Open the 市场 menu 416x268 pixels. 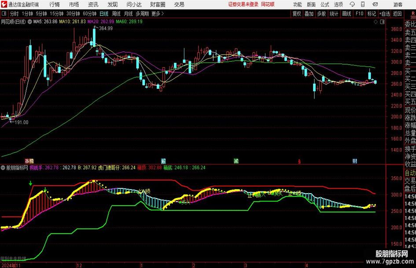click(x=74, y=4)
